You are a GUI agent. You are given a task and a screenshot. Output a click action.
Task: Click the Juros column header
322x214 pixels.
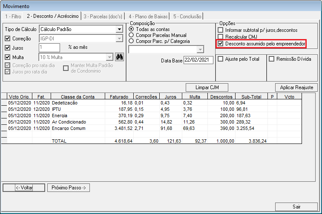click(171, 96)
